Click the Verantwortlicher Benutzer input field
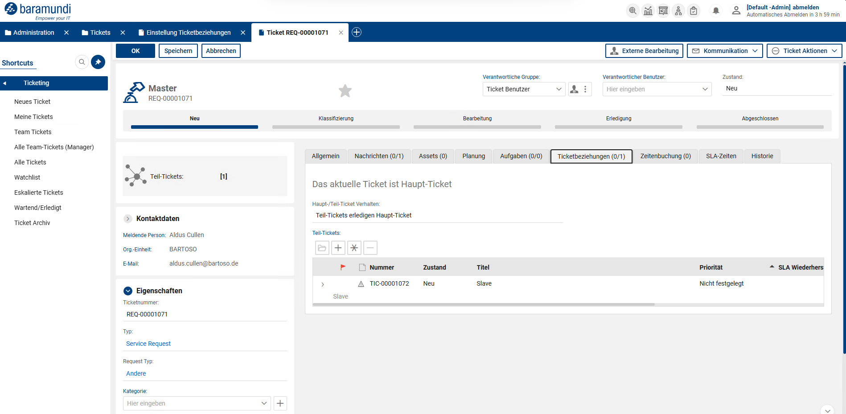 652,89
